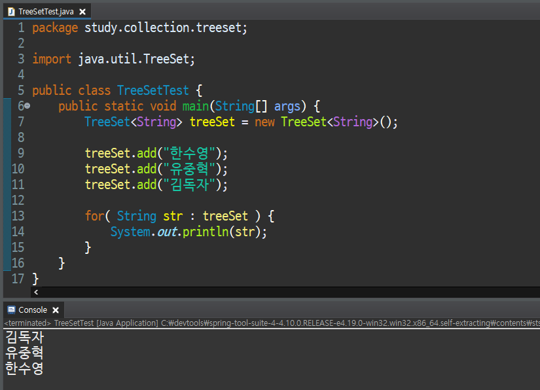Click the "유중혁" string literal on line 10
The height and width of the screenshot is (390, 540).
[189, 169]
